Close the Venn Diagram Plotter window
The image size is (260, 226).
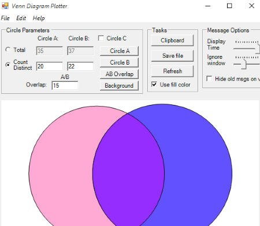251,6
